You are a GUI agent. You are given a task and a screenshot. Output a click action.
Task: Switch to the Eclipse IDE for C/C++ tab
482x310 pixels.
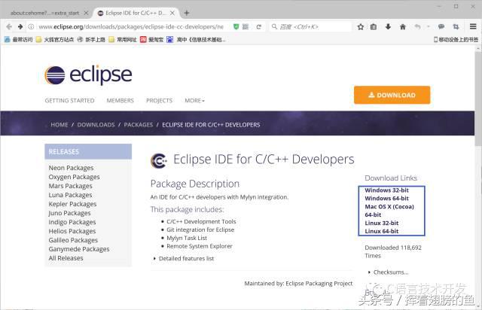tap(136, 13)
